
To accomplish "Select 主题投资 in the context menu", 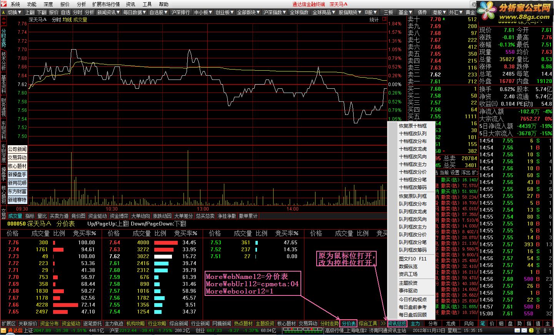I will coord(408,283).
